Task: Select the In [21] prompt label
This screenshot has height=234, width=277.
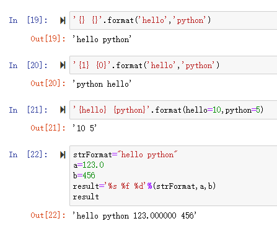Action: pos(28,110)
